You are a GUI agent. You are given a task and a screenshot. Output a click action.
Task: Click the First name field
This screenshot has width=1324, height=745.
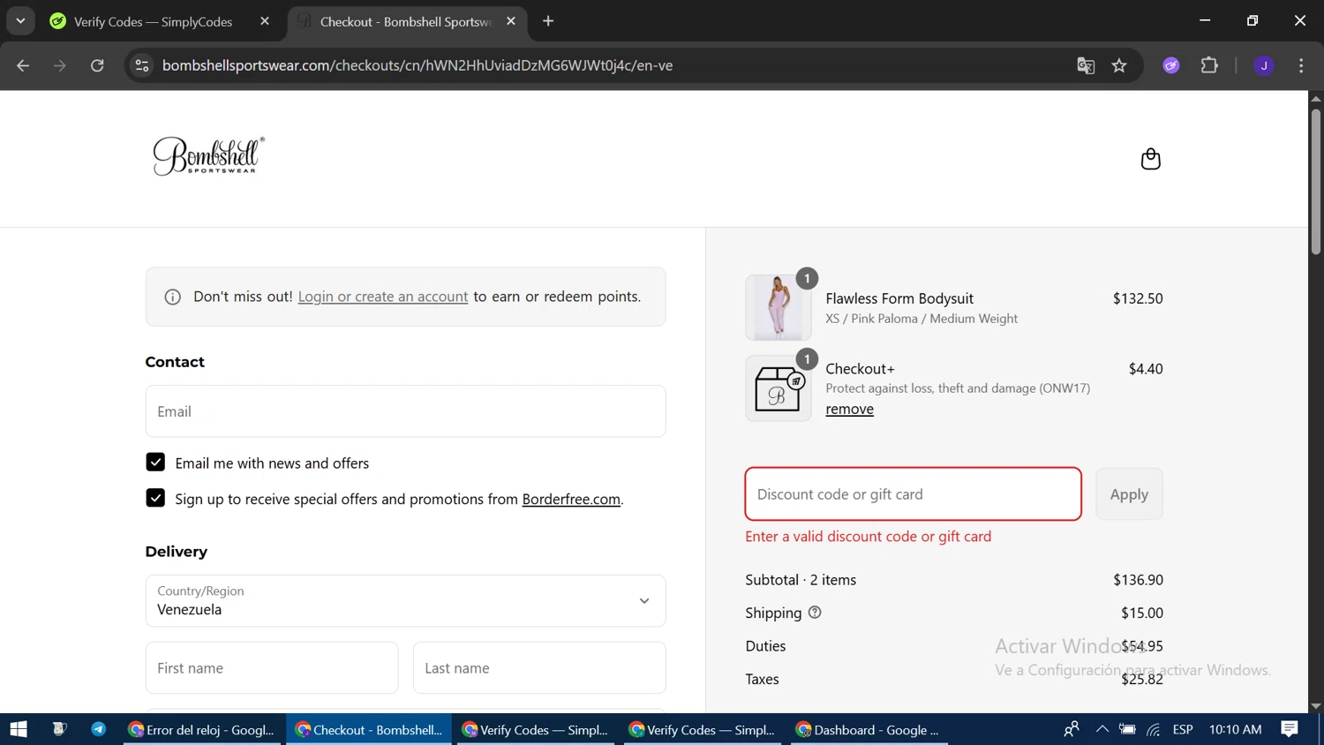coord(272,668)
